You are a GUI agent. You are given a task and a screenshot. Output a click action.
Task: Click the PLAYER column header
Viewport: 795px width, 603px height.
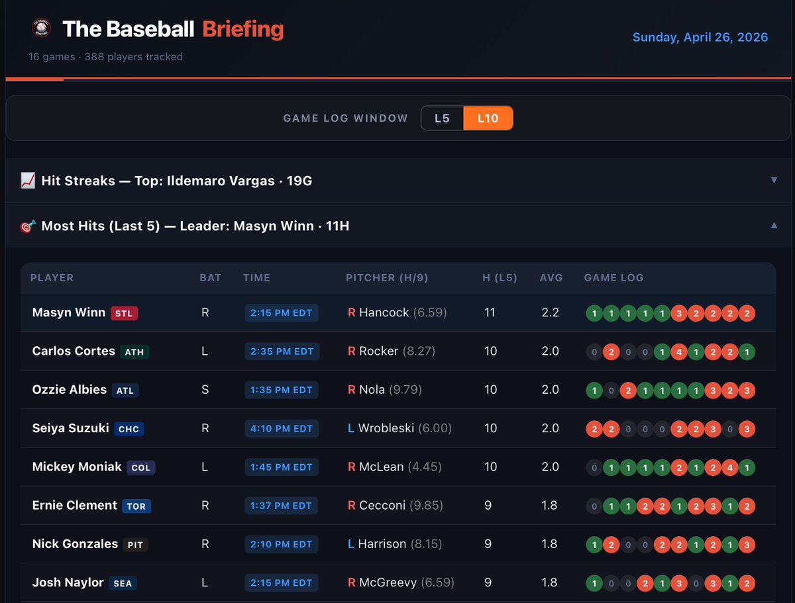point(52,278)
